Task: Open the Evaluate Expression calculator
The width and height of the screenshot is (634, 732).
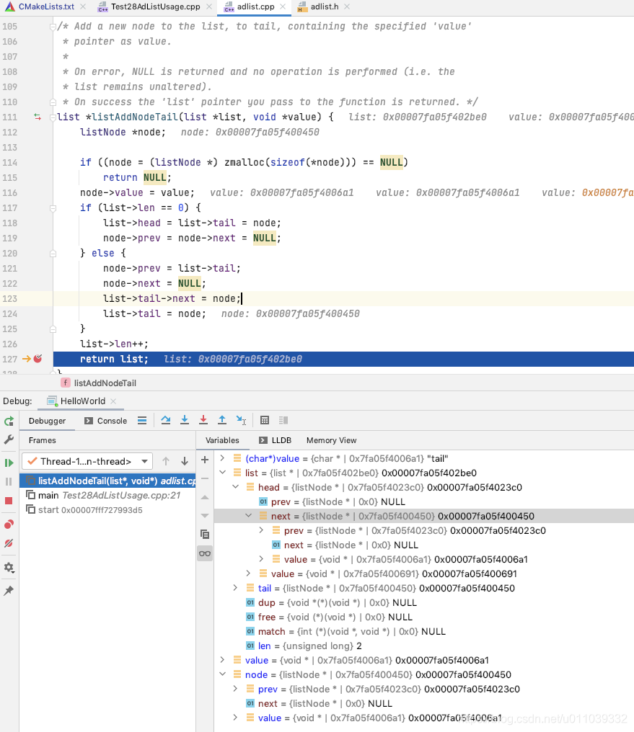Action: (265, 421)
